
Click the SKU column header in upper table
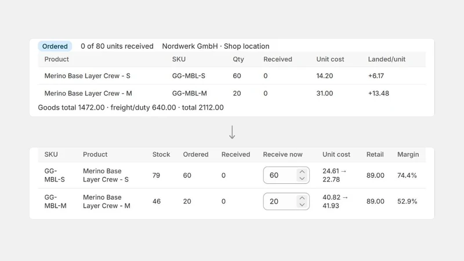[x=179, y=59]
